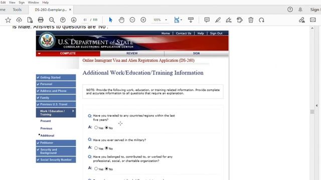Select No for traveled to countries question
This screenshot has height=180, width=321.
pyautogui.click(x=106, y=127)
